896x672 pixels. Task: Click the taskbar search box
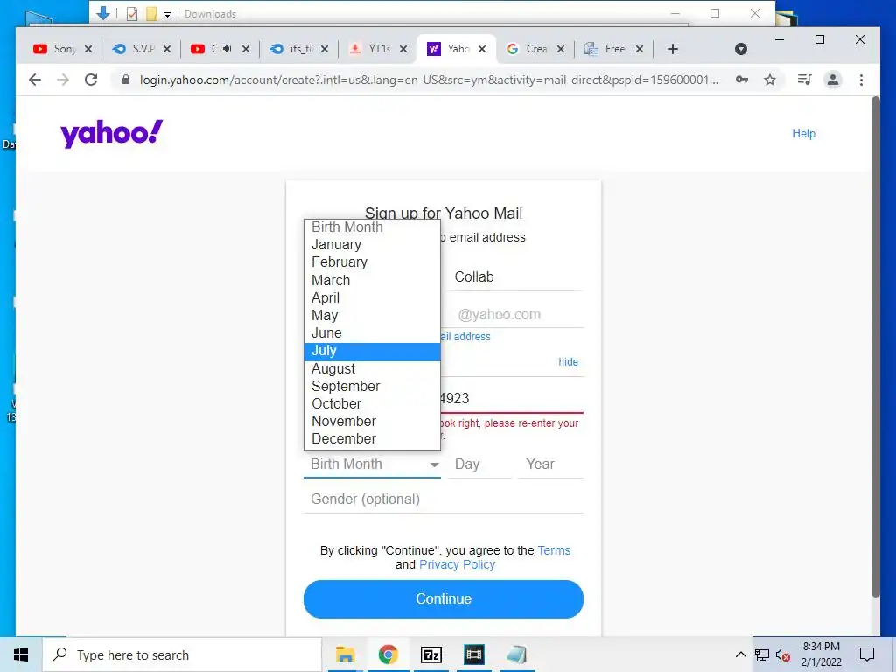coord(183,654)
